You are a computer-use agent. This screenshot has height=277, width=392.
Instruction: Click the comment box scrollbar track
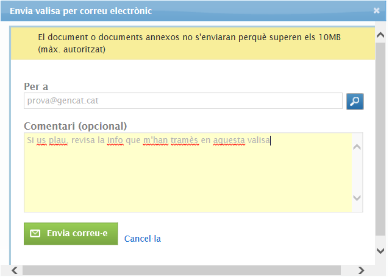[x=357, y=172]
